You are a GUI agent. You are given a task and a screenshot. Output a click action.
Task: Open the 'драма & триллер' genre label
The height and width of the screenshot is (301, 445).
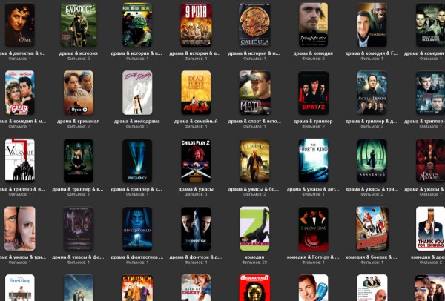(x=313, y=121)
